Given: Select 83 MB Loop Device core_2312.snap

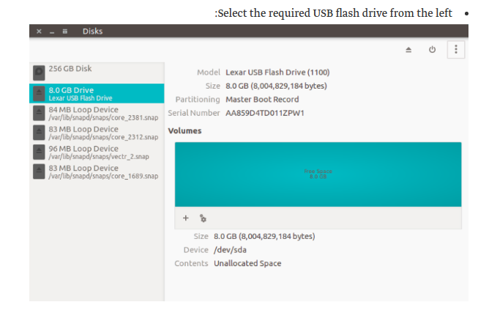Looking at the screenshot, I should 97,133.
